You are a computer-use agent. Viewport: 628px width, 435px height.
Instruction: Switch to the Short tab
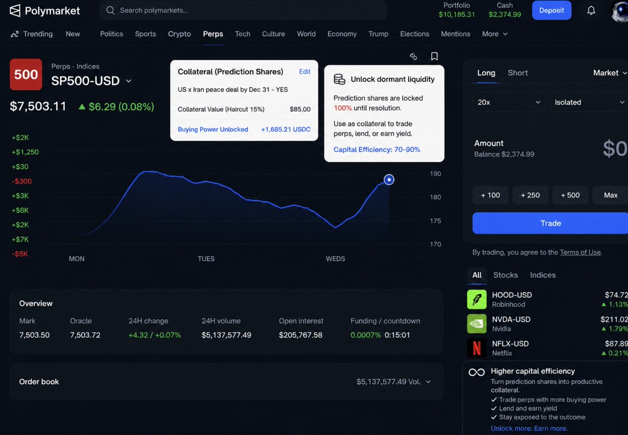pyautogui.click(x=518, y=73)
